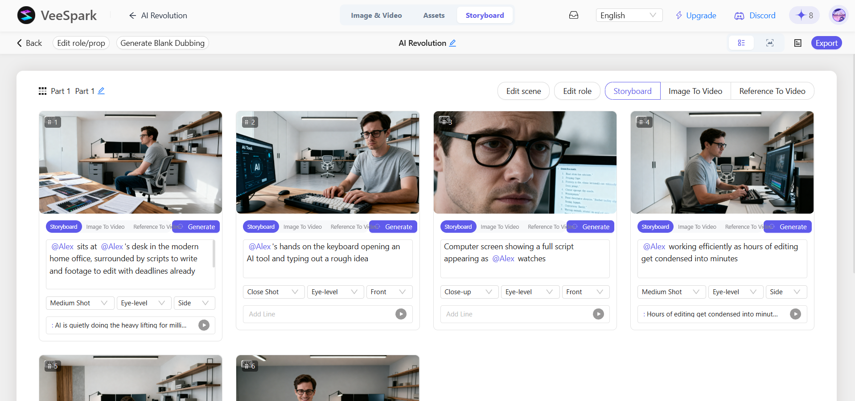The height and width of the screenshot is (401, 855).
Task: Expand the Close Shot dropdown on scene 2
Action: tap(274, 292)
